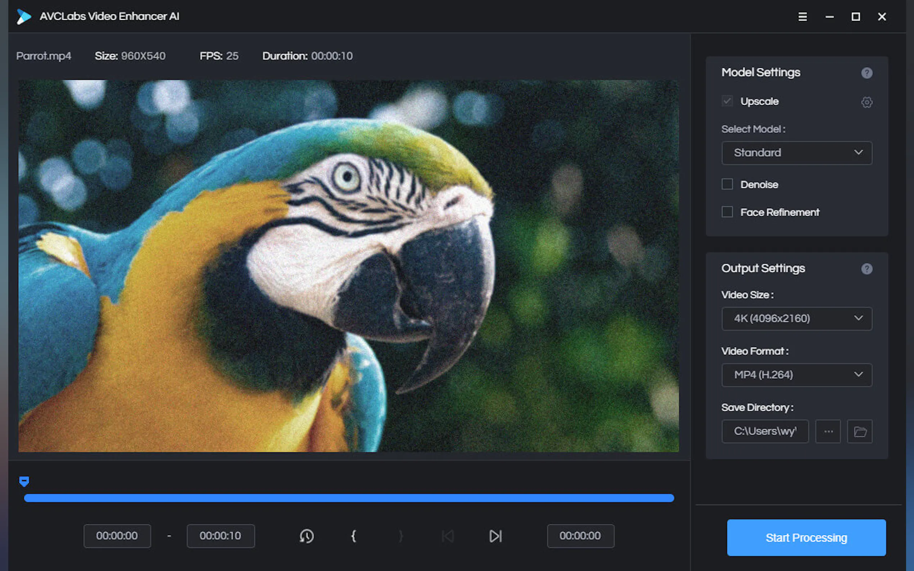
Task: Click the blue timeline progress bar
Action: [x=348, y=498]
